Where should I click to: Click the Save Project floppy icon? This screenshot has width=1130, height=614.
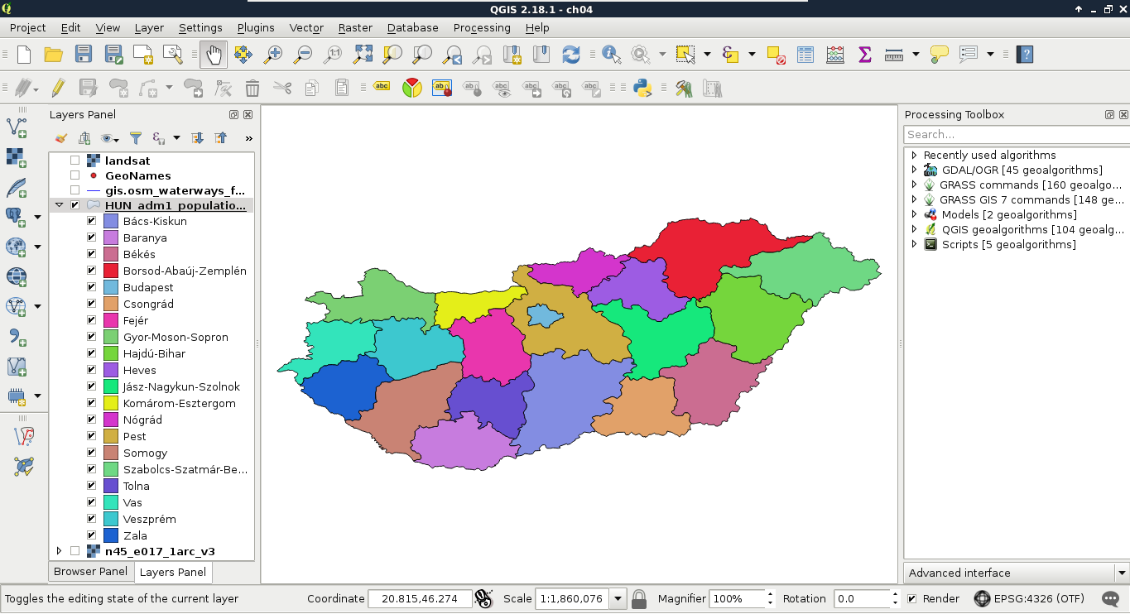83,55
